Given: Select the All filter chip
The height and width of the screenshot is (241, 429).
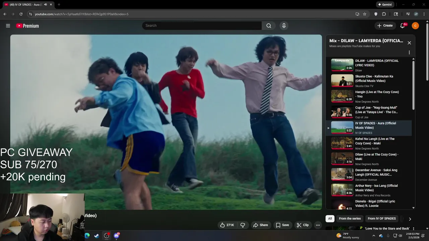Looking at the screenshot, I should point(330,219).
